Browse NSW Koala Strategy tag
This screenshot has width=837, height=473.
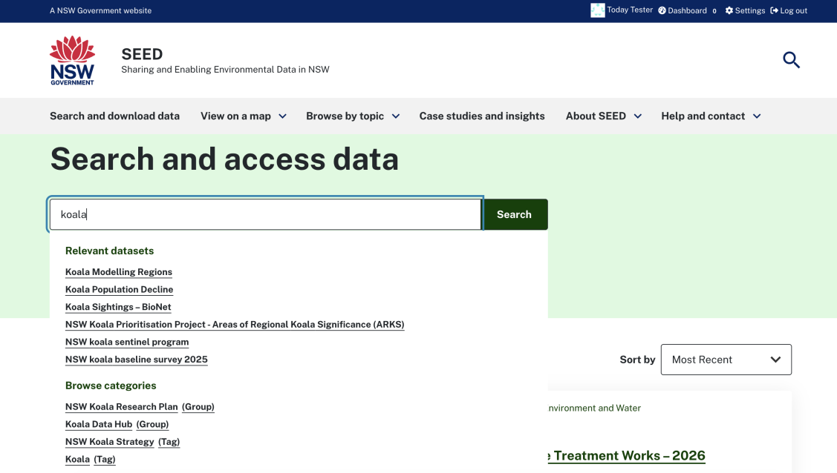pos(123,442)
